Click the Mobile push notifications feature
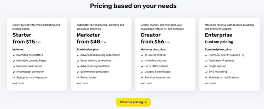This screenshot has width=264, height=109. pyautogui.click(x=224, y=77)
